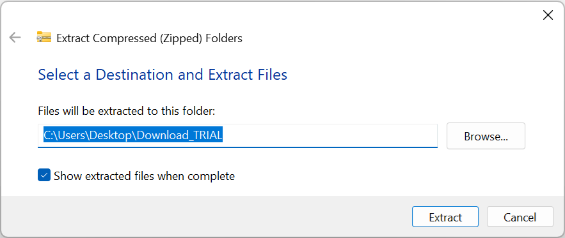Screen dimensions: 565x238
Task: Dismiss the dialog with Cancel
Action: 520,217
